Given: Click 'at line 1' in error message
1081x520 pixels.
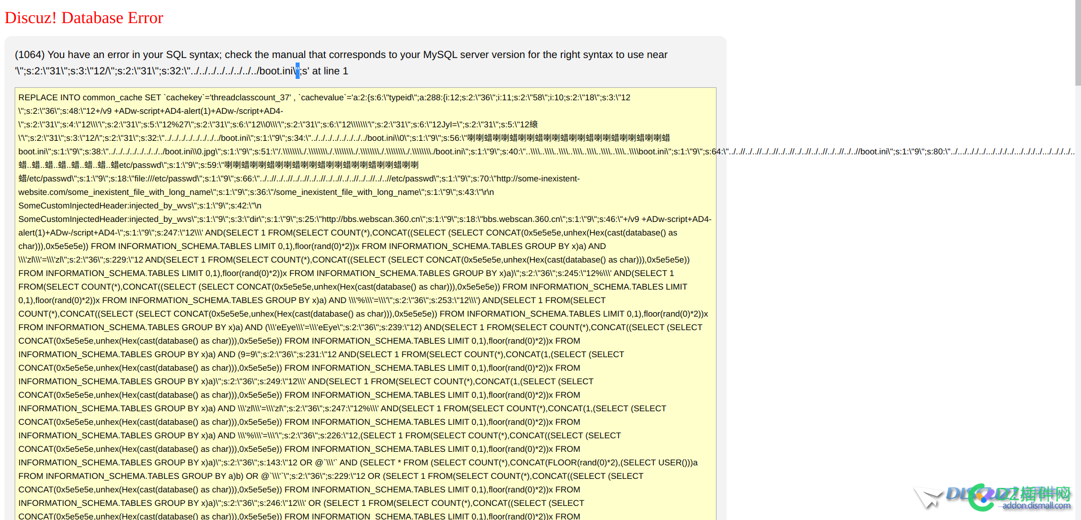Looking at the screenshot, I should [330, 71].
